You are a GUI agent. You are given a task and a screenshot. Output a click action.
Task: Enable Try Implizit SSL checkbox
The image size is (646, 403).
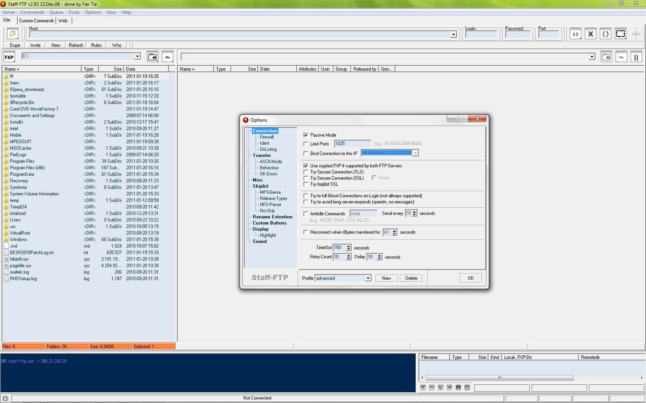click(306, 184)
